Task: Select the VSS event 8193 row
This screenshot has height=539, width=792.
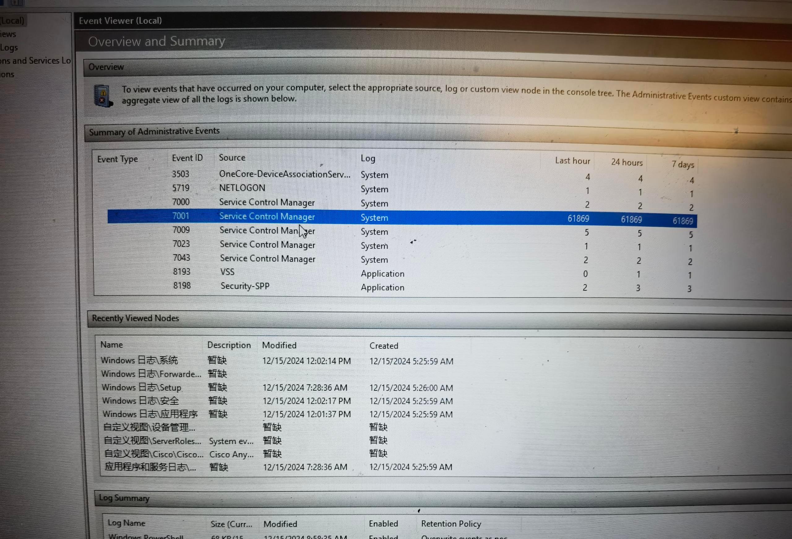Action: 227,272
